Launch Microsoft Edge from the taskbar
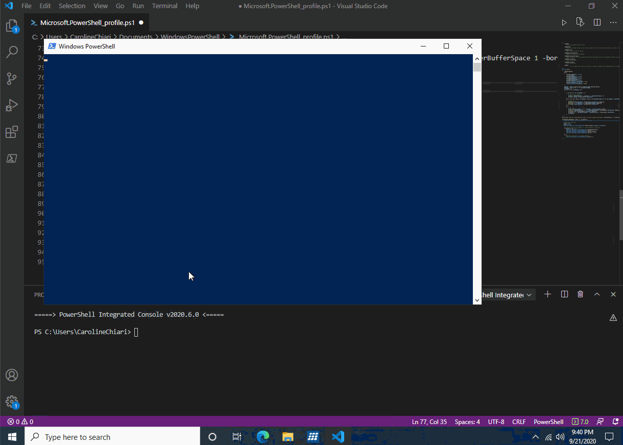Viewport: 623px width, 445px height. click(263, 437)
